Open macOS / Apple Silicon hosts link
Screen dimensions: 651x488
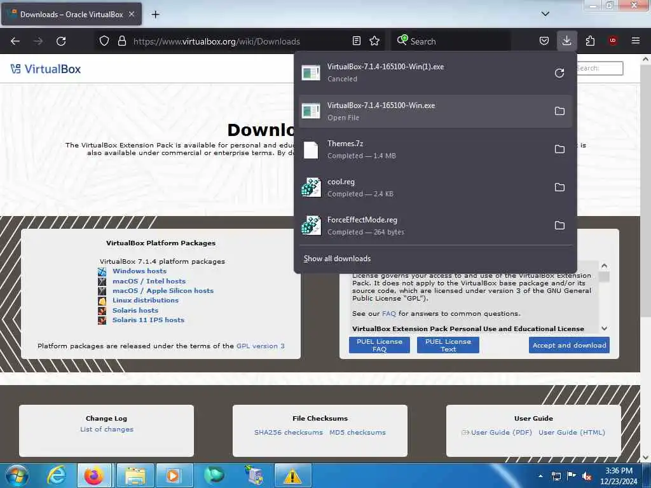click(163, 290)
